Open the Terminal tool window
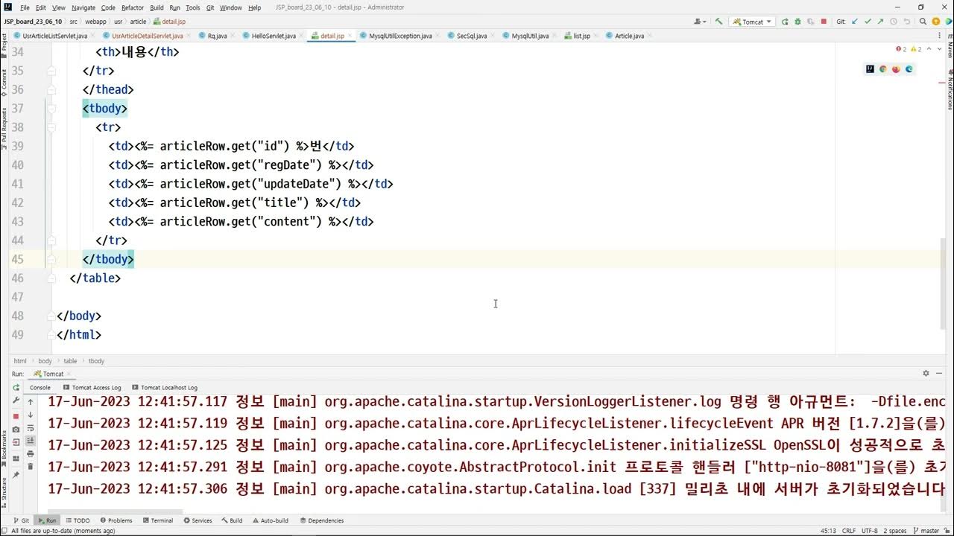Screen dimensions: 954x536 [157, 520]
